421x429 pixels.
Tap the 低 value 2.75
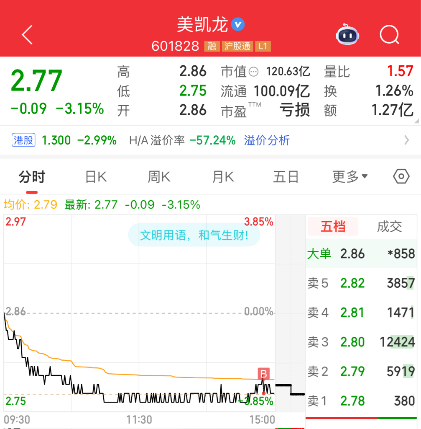(x=193, y=91)
